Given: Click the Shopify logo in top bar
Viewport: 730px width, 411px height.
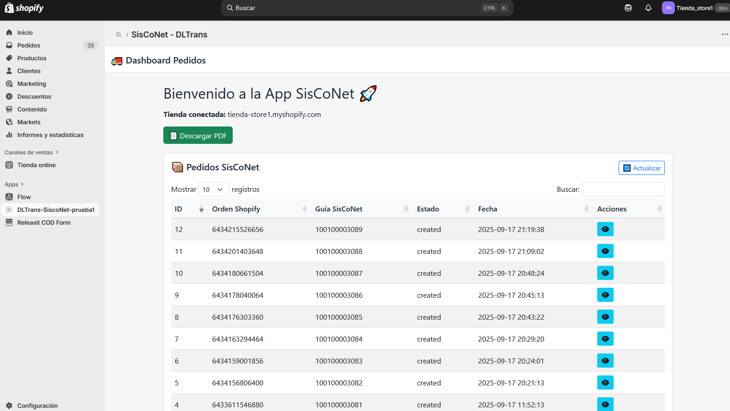Looking at the screenshot, I should point(24,8).
